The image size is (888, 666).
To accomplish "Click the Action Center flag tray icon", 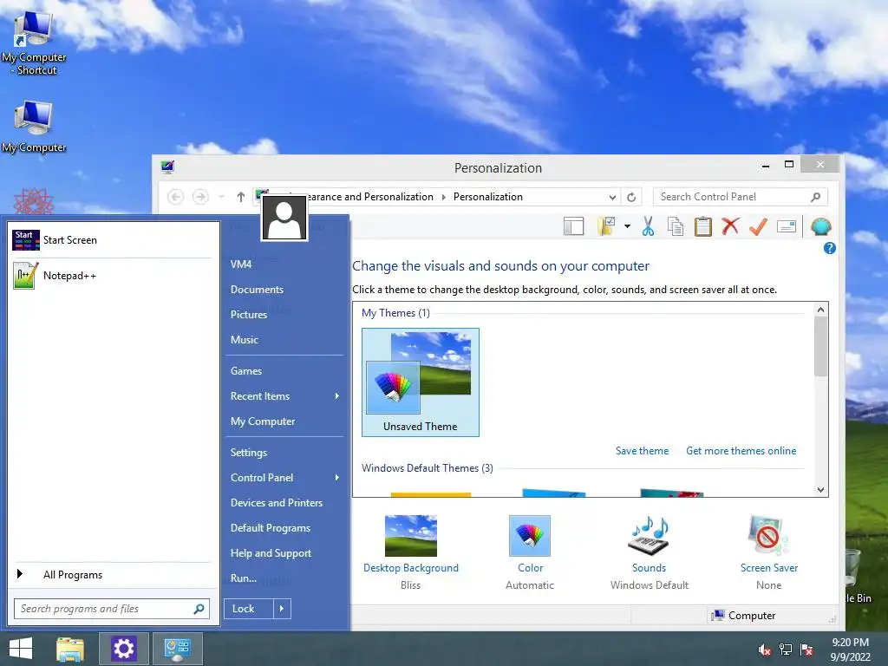I will 806,650.
